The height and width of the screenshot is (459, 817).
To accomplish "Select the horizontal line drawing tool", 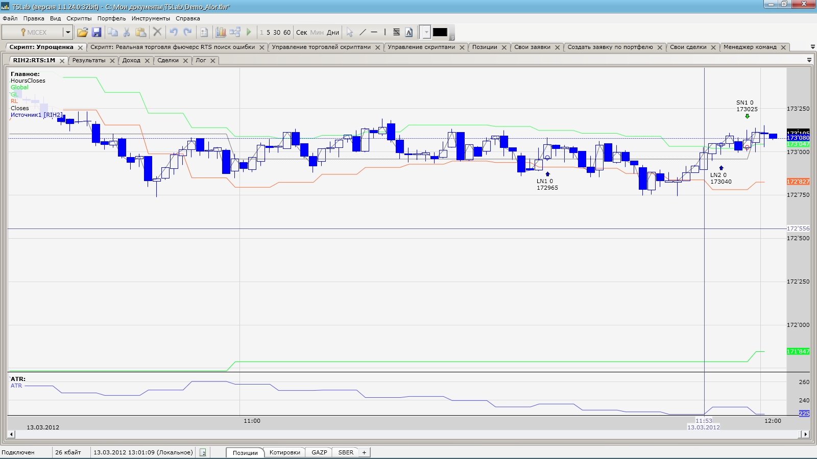I will [x=374, y=32].
